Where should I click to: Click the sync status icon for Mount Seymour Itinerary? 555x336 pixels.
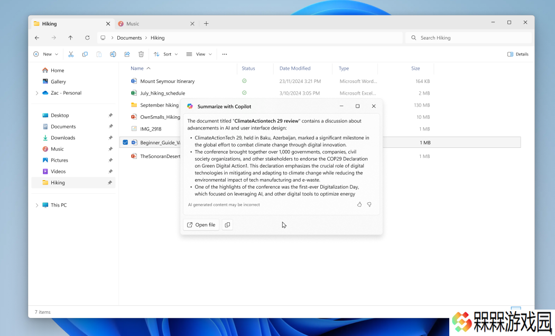tap(244, 81)
